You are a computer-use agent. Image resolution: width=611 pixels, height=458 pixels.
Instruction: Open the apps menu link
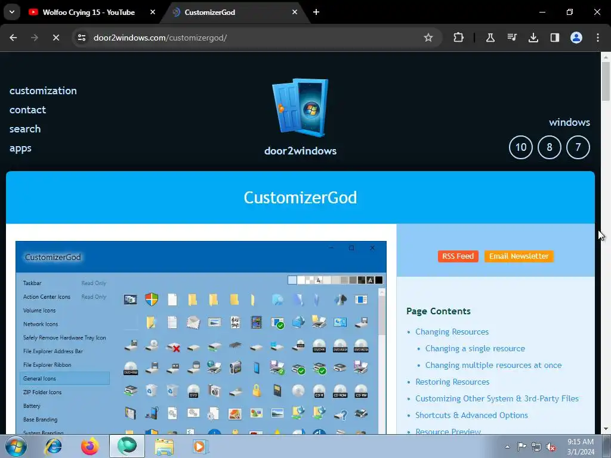[20, 148]
